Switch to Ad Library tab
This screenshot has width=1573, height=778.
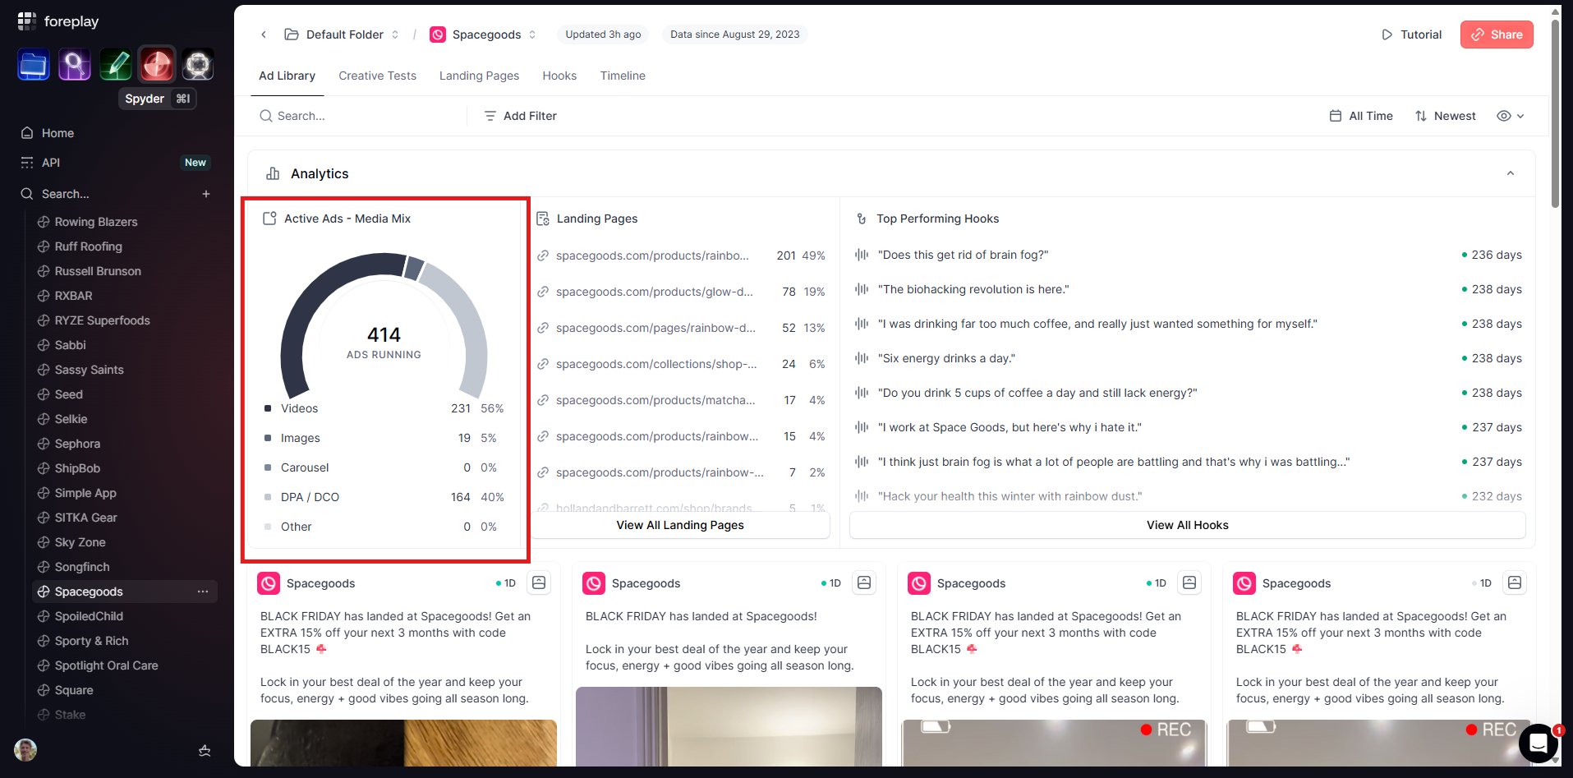287,76
